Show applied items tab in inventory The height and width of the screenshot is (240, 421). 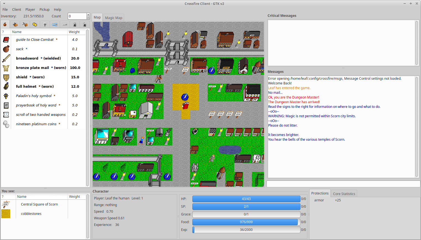point(15,25)
